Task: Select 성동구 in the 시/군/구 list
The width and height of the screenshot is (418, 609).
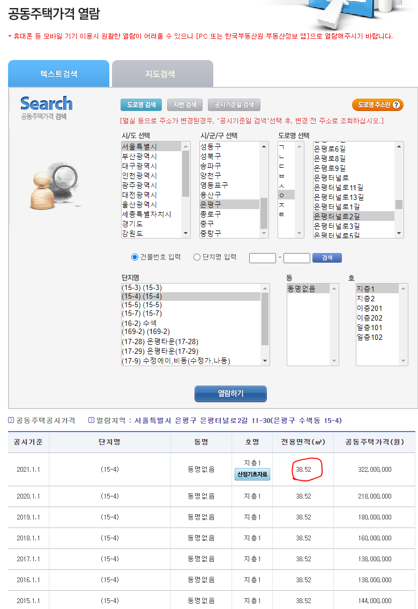Action: pos(229,147)
